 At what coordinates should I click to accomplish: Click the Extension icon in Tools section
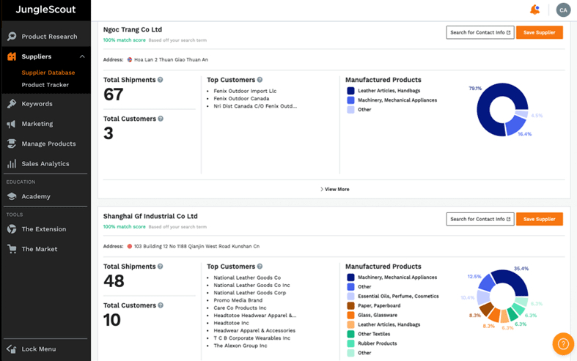point(12,229)
